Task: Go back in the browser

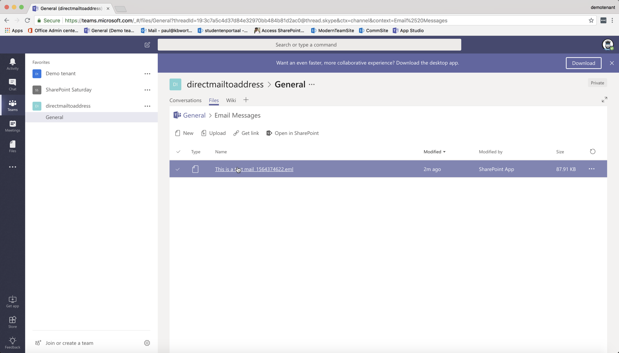Action: [7, 21]
